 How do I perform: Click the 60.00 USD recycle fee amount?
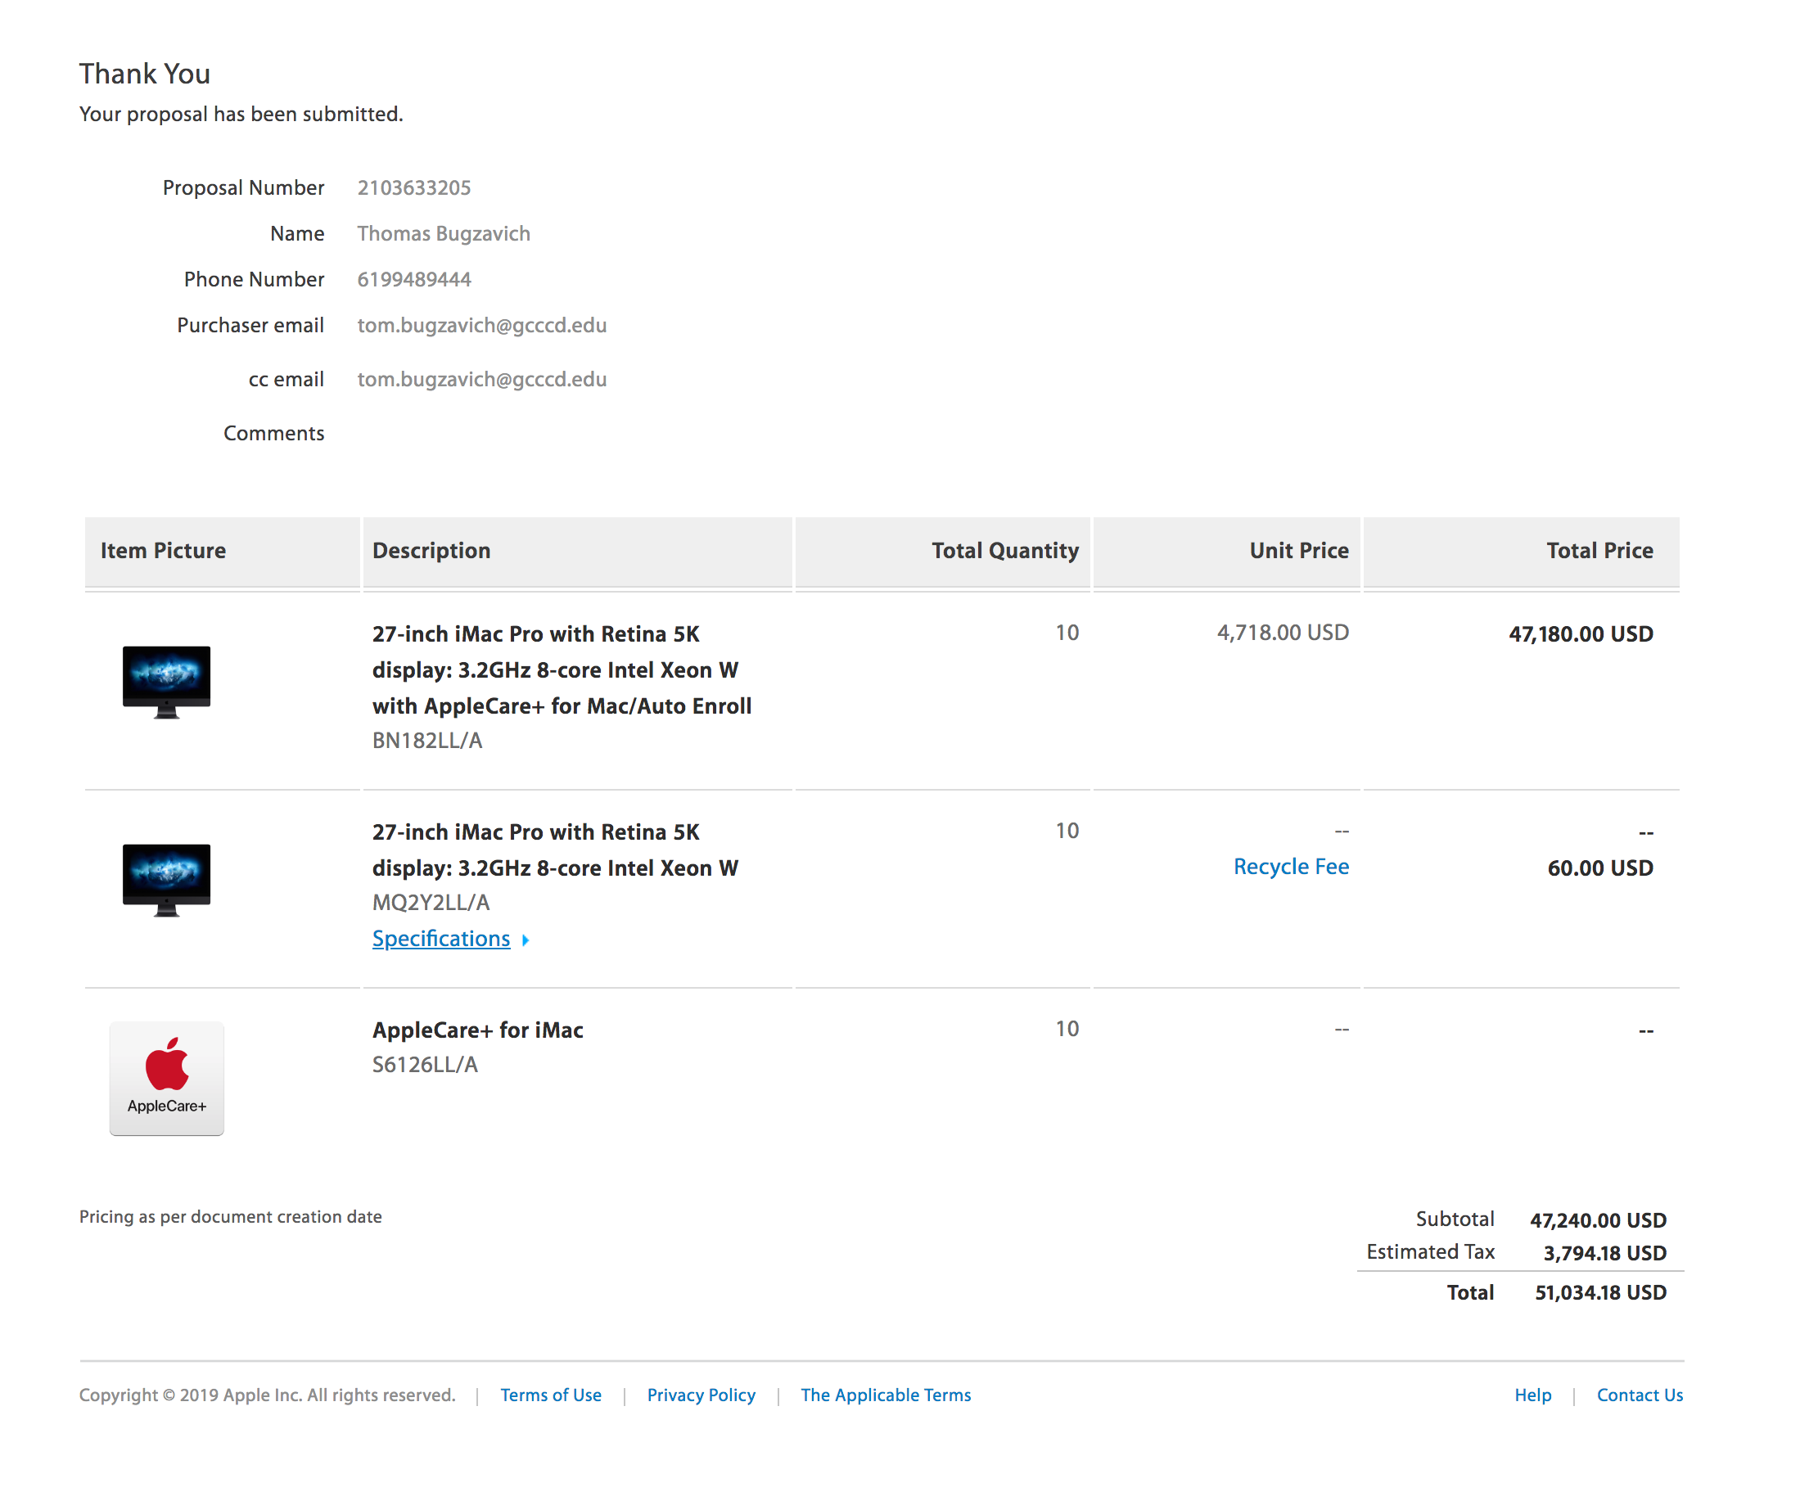pyautogui.click(x=1599, y=868)
